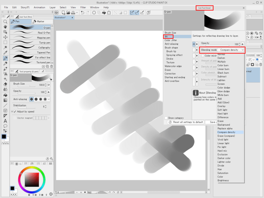The image size is (264, 198).
Task: Choose Multiply blending mode from list
Action: (x=222, y=62)
